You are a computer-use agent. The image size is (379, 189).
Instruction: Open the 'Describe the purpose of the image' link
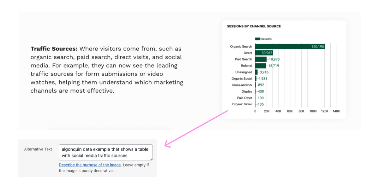(x=90, y=165)
